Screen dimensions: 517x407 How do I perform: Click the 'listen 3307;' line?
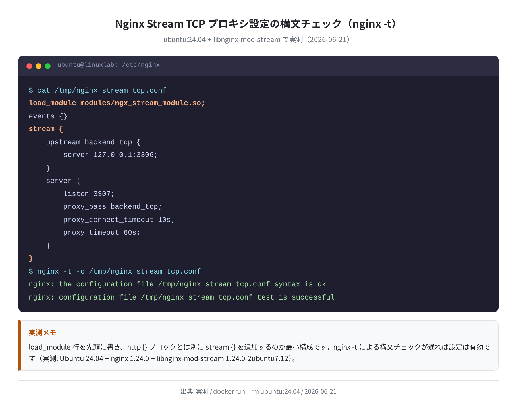coord(89,194)
